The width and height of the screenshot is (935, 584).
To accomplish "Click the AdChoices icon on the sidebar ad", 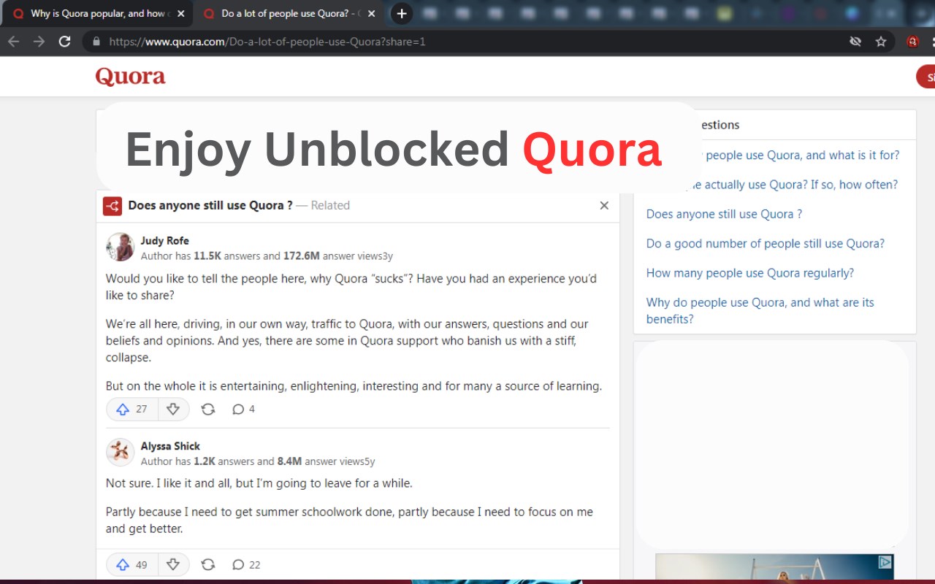I will coord(885,562).
